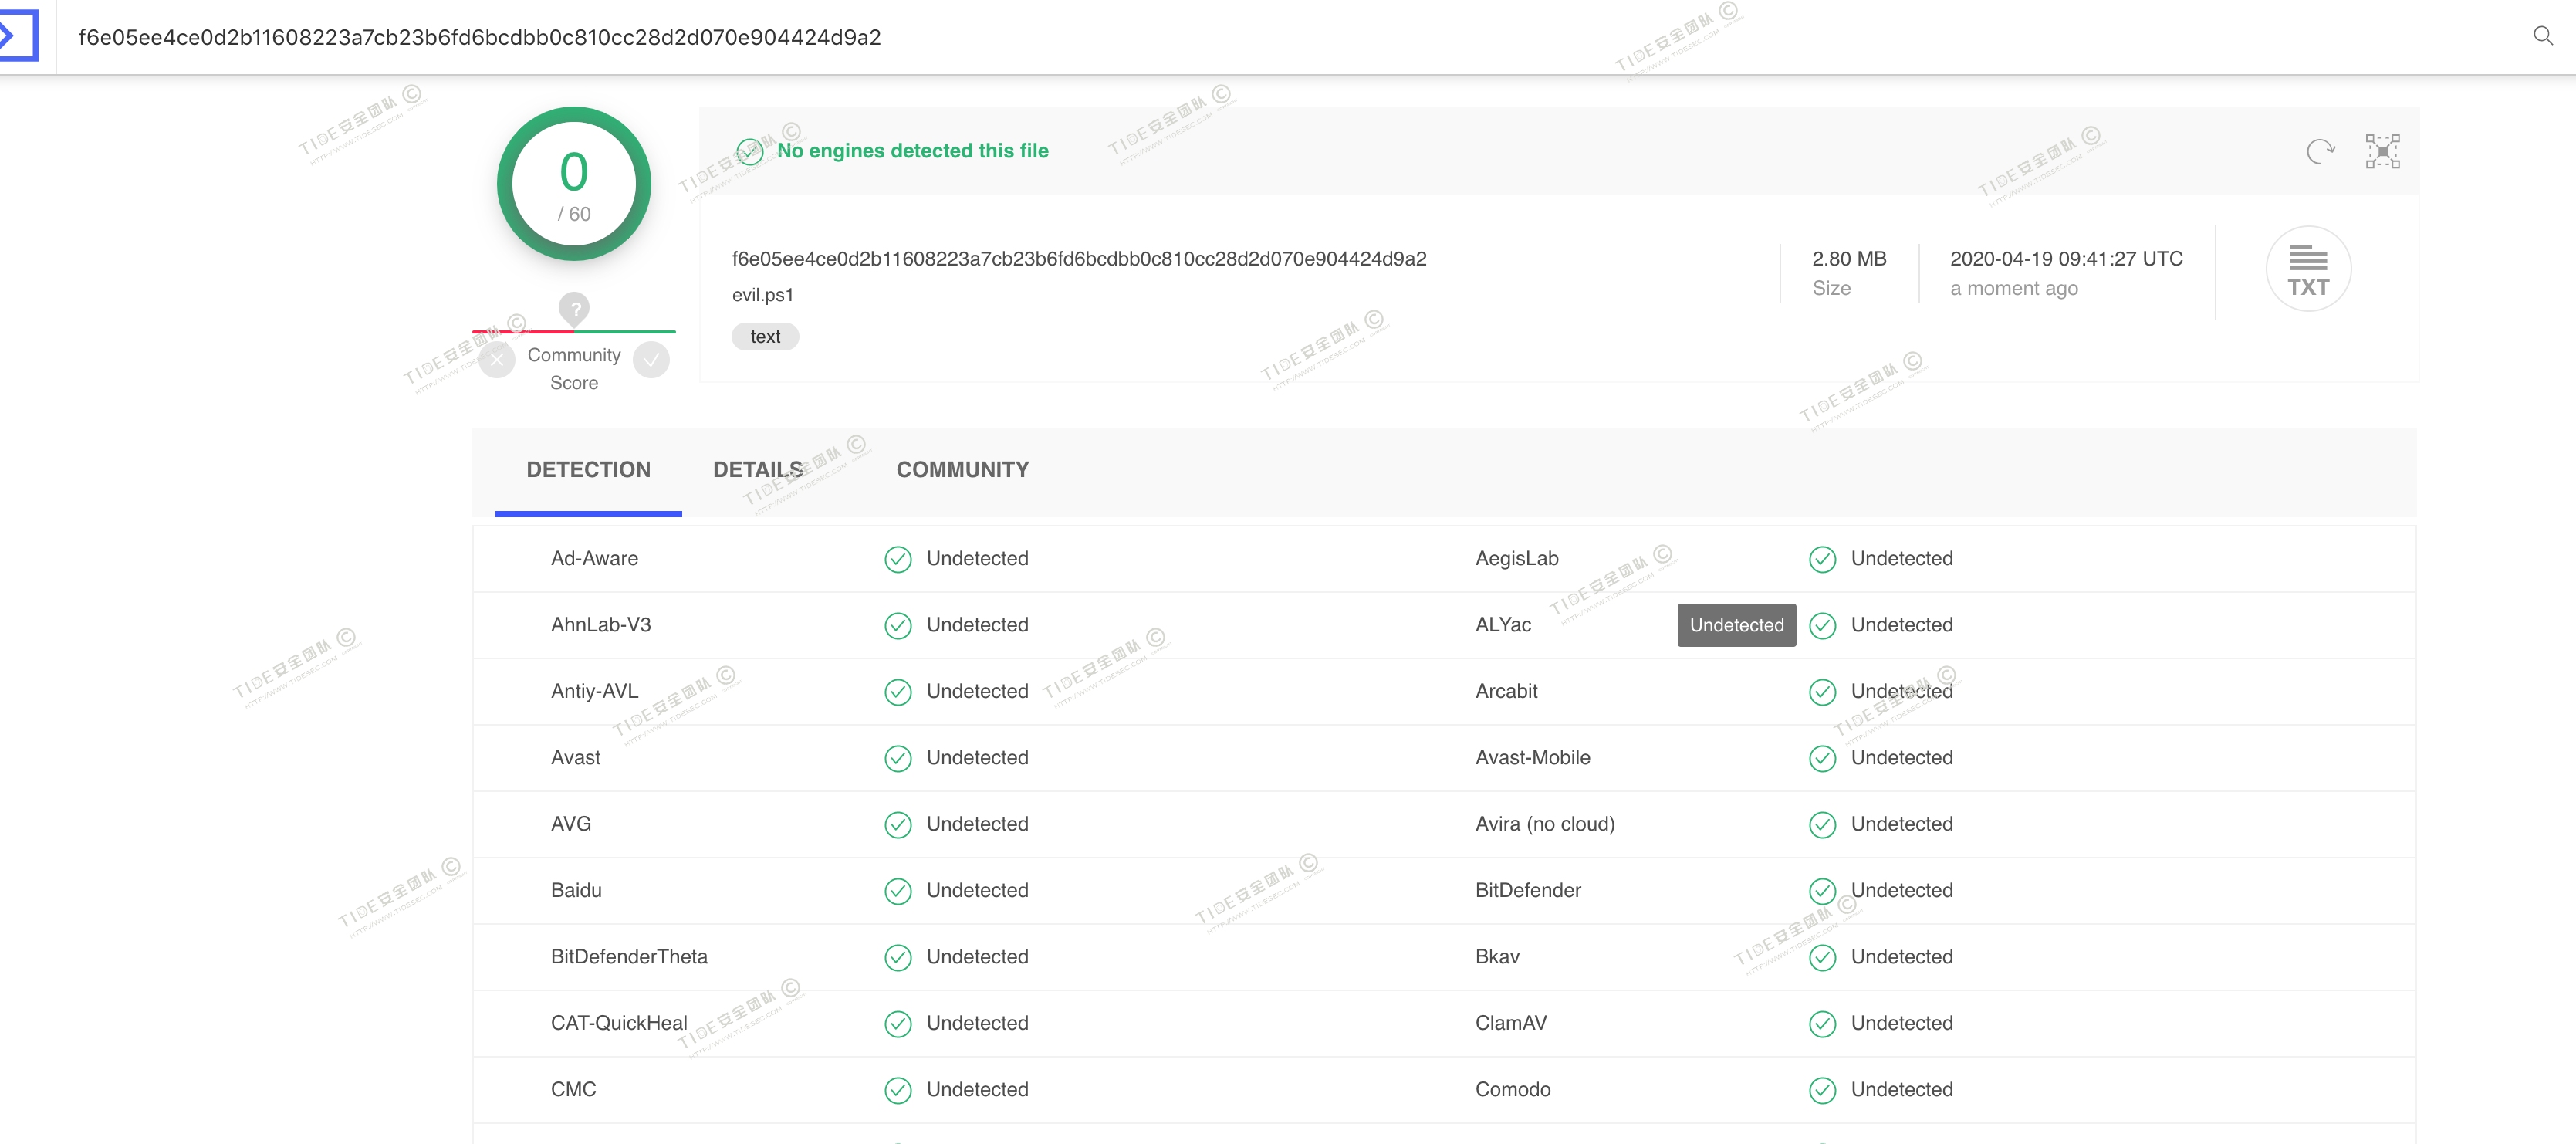Open the COMMUNITY tab
Viewport: 2576px width, 1144px height.
[962, 470]
